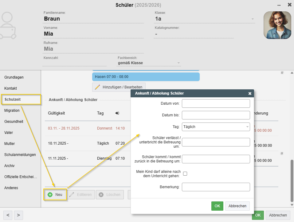Click the Datum von input field
This screenshot has width=294, height=222.
click(216, 103)
